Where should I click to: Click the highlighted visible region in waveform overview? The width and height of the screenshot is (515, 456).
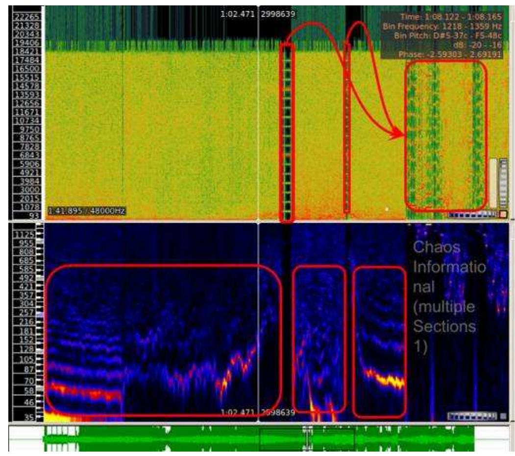coord(306,439)
